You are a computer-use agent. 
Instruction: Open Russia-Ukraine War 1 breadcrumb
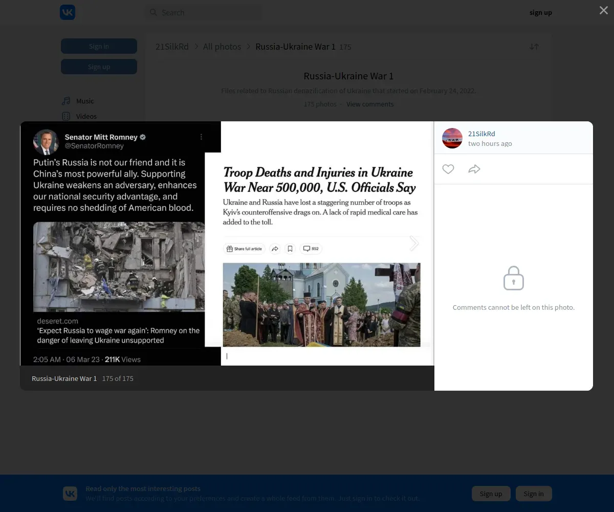click(x=295, y=47)
